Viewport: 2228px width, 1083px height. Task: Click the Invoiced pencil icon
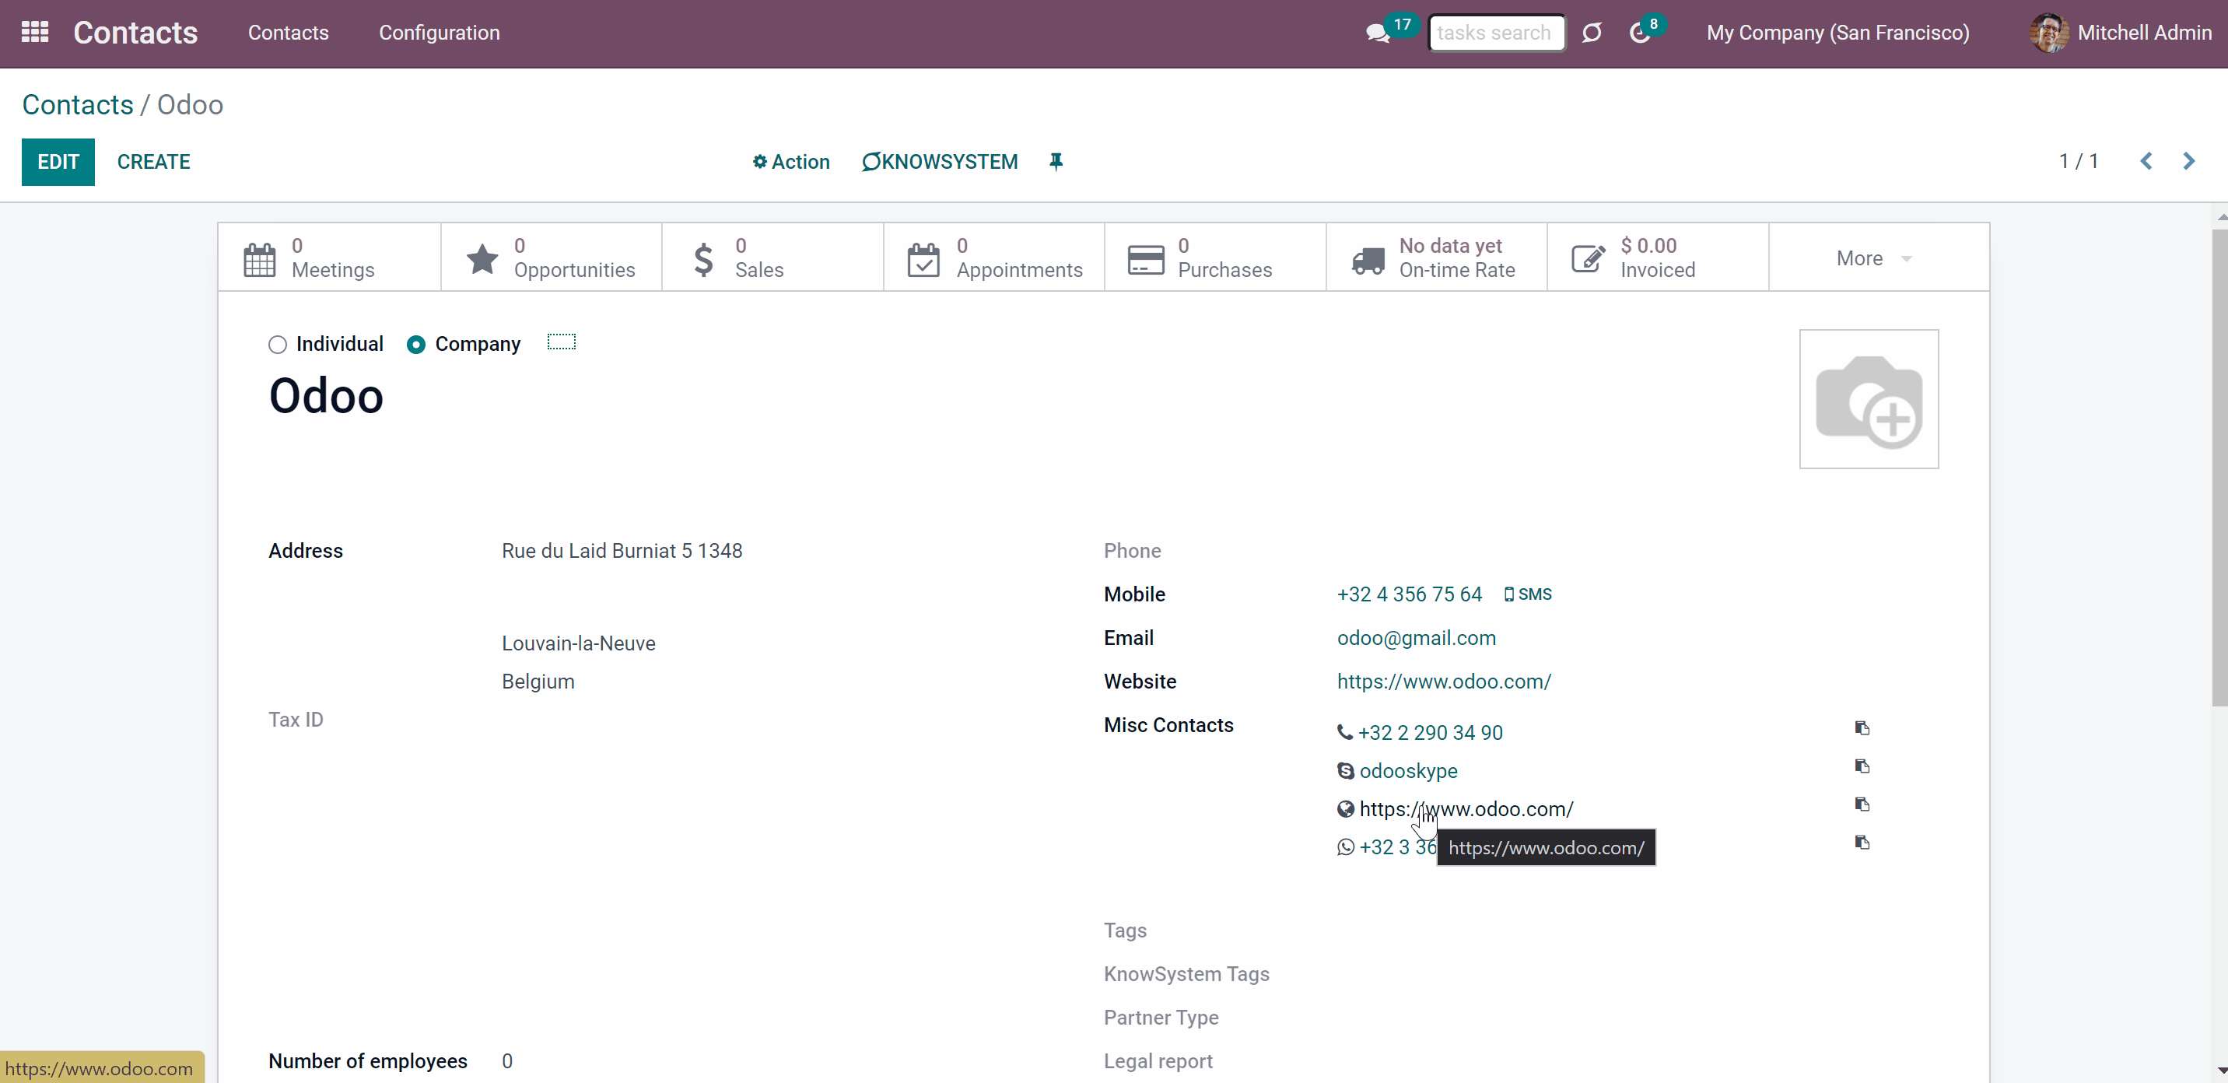(x=1588, y=258)
